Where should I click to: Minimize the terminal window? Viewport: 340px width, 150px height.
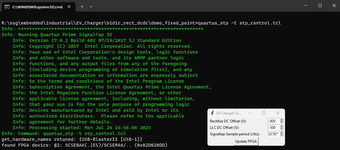pyautogui.click(x=306, y=6)
